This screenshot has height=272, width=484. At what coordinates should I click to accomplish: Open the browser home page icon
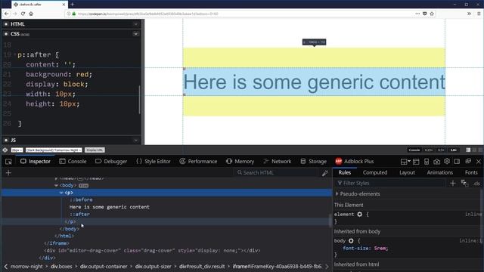[31, 14]
